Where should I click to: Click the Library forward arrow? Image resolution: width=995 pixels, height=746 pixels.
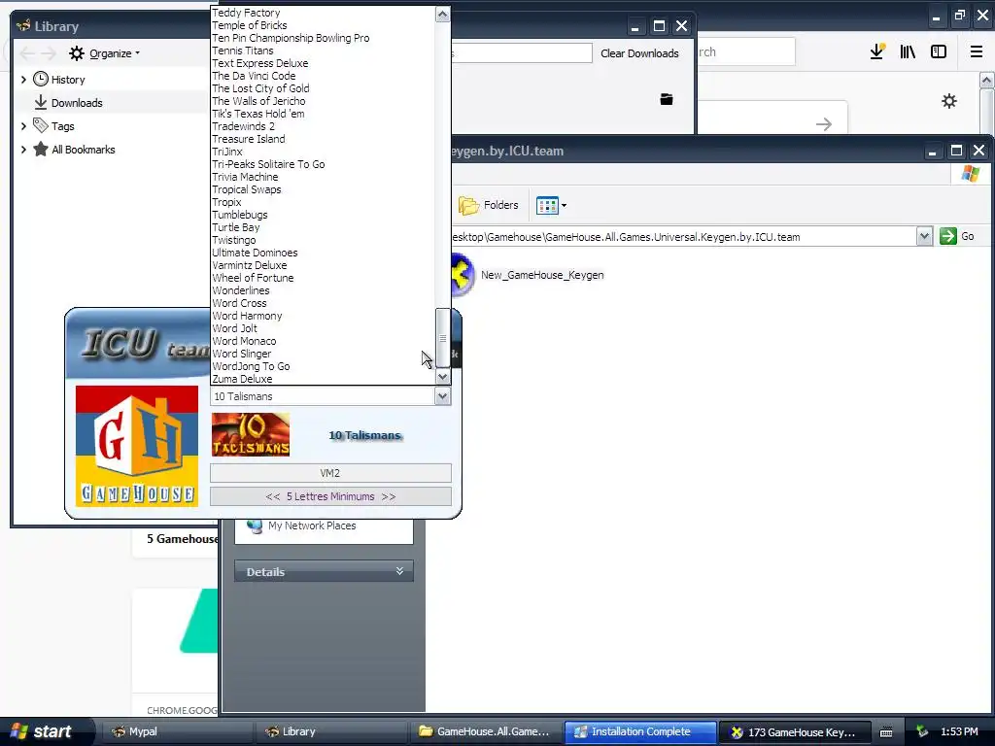pos(49,53)
